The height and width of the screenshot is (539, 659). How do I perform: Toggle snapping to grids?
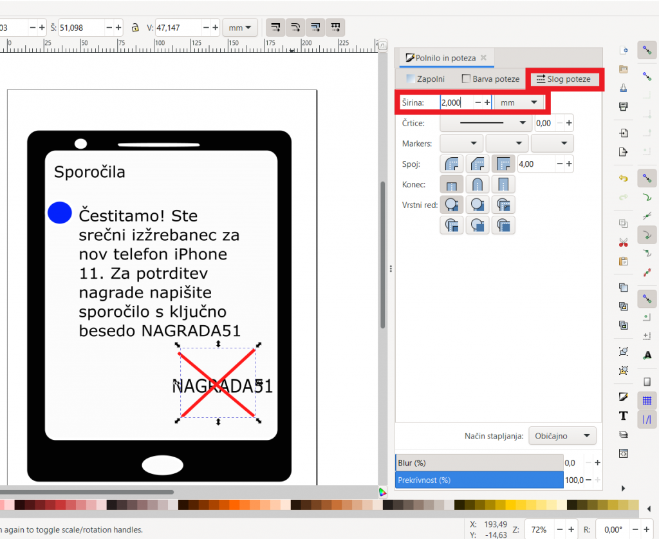647,401
